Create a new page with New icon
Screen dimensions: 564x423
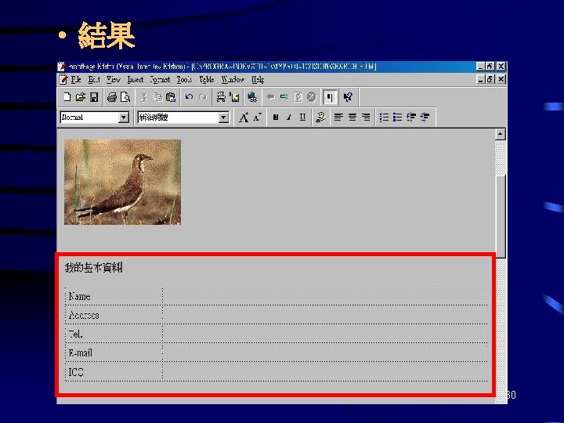(67, 97)
